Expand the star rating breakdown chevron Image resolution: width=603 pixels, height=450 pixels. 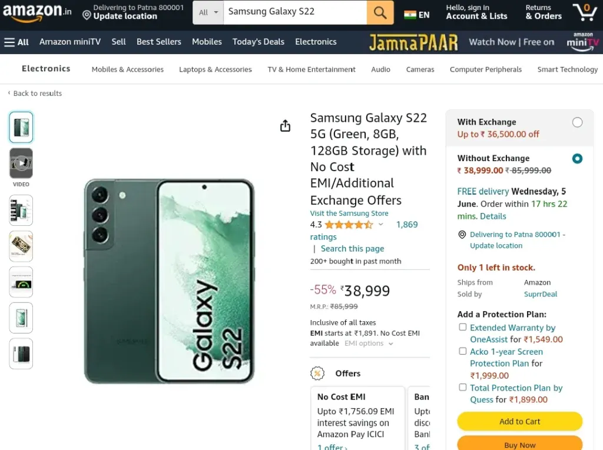click(x=381, y=225)
